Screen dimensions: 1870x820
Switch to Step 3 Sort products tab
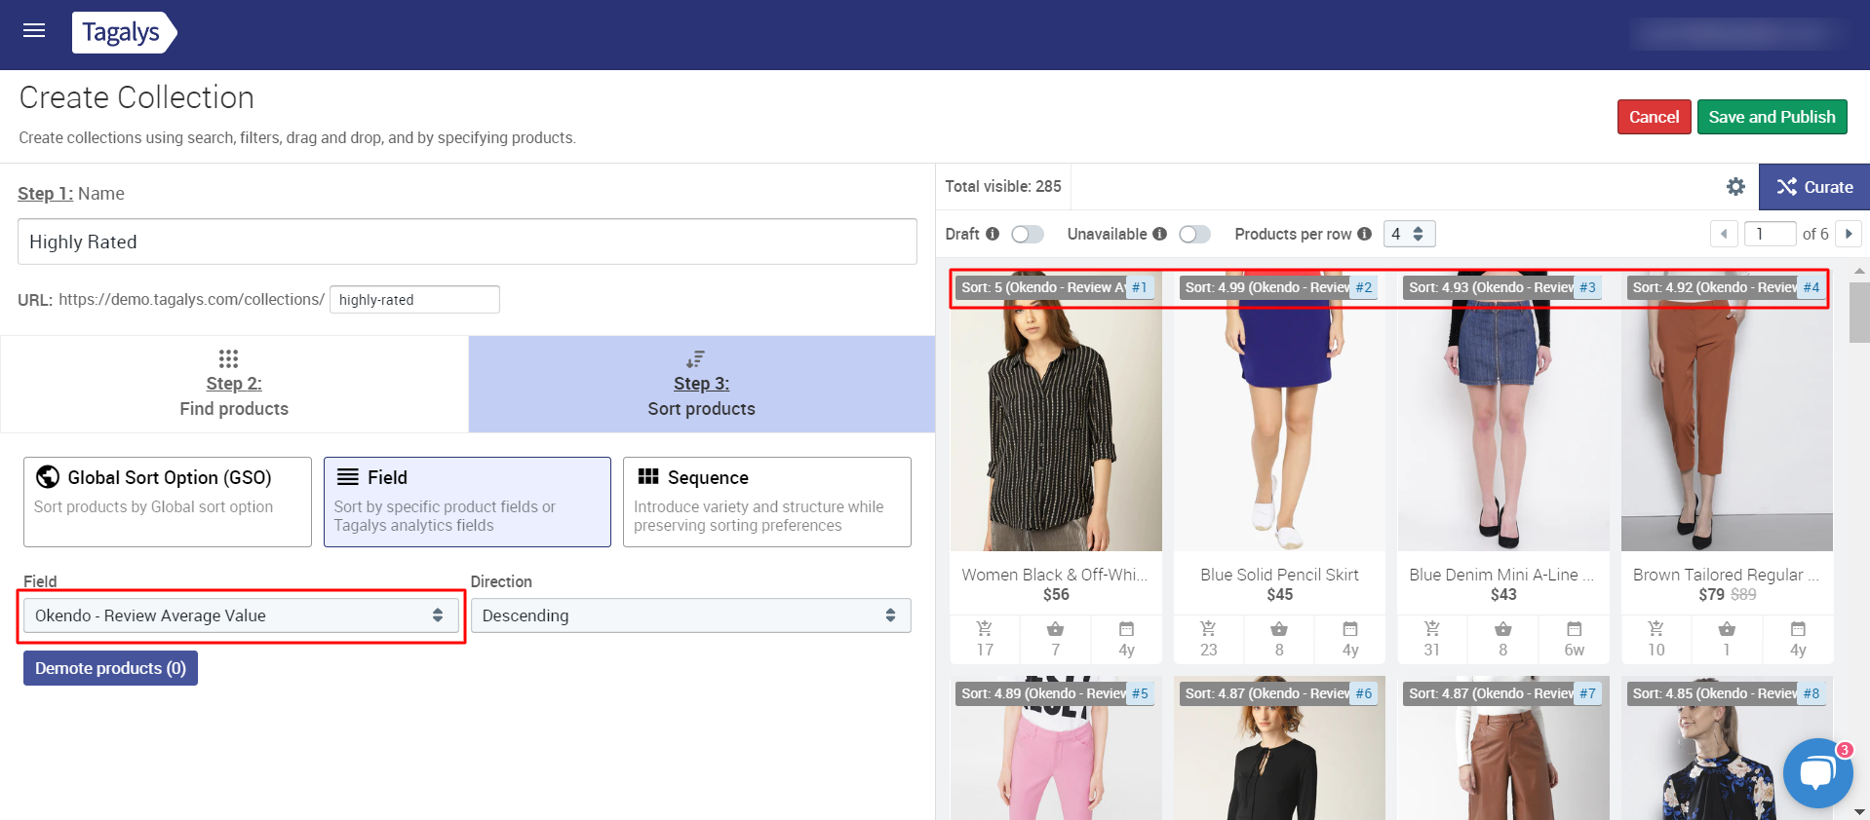pyautogui.click(x=702, y=385)
